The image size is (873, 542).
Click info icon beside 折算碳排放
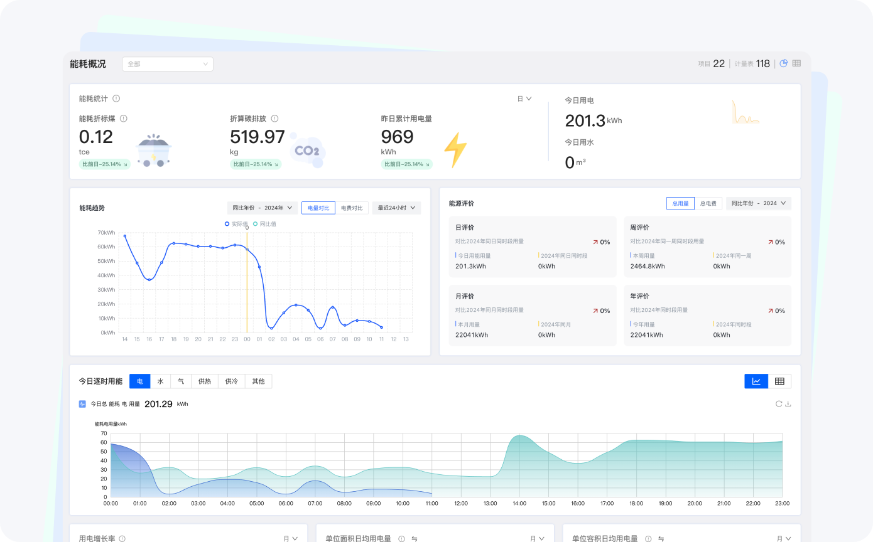point(274,119)
